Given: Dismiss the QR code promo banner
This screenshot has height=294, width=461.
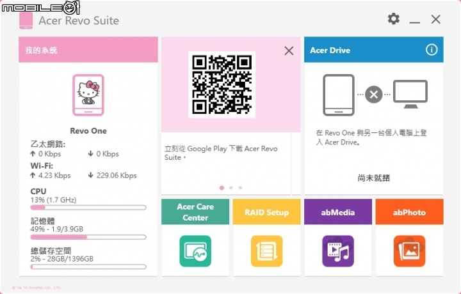Looking at the screenshot, I should tap(289, 50).
